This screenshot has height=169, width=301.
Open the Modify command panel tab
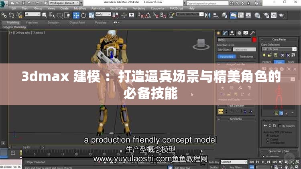(225, 33)
